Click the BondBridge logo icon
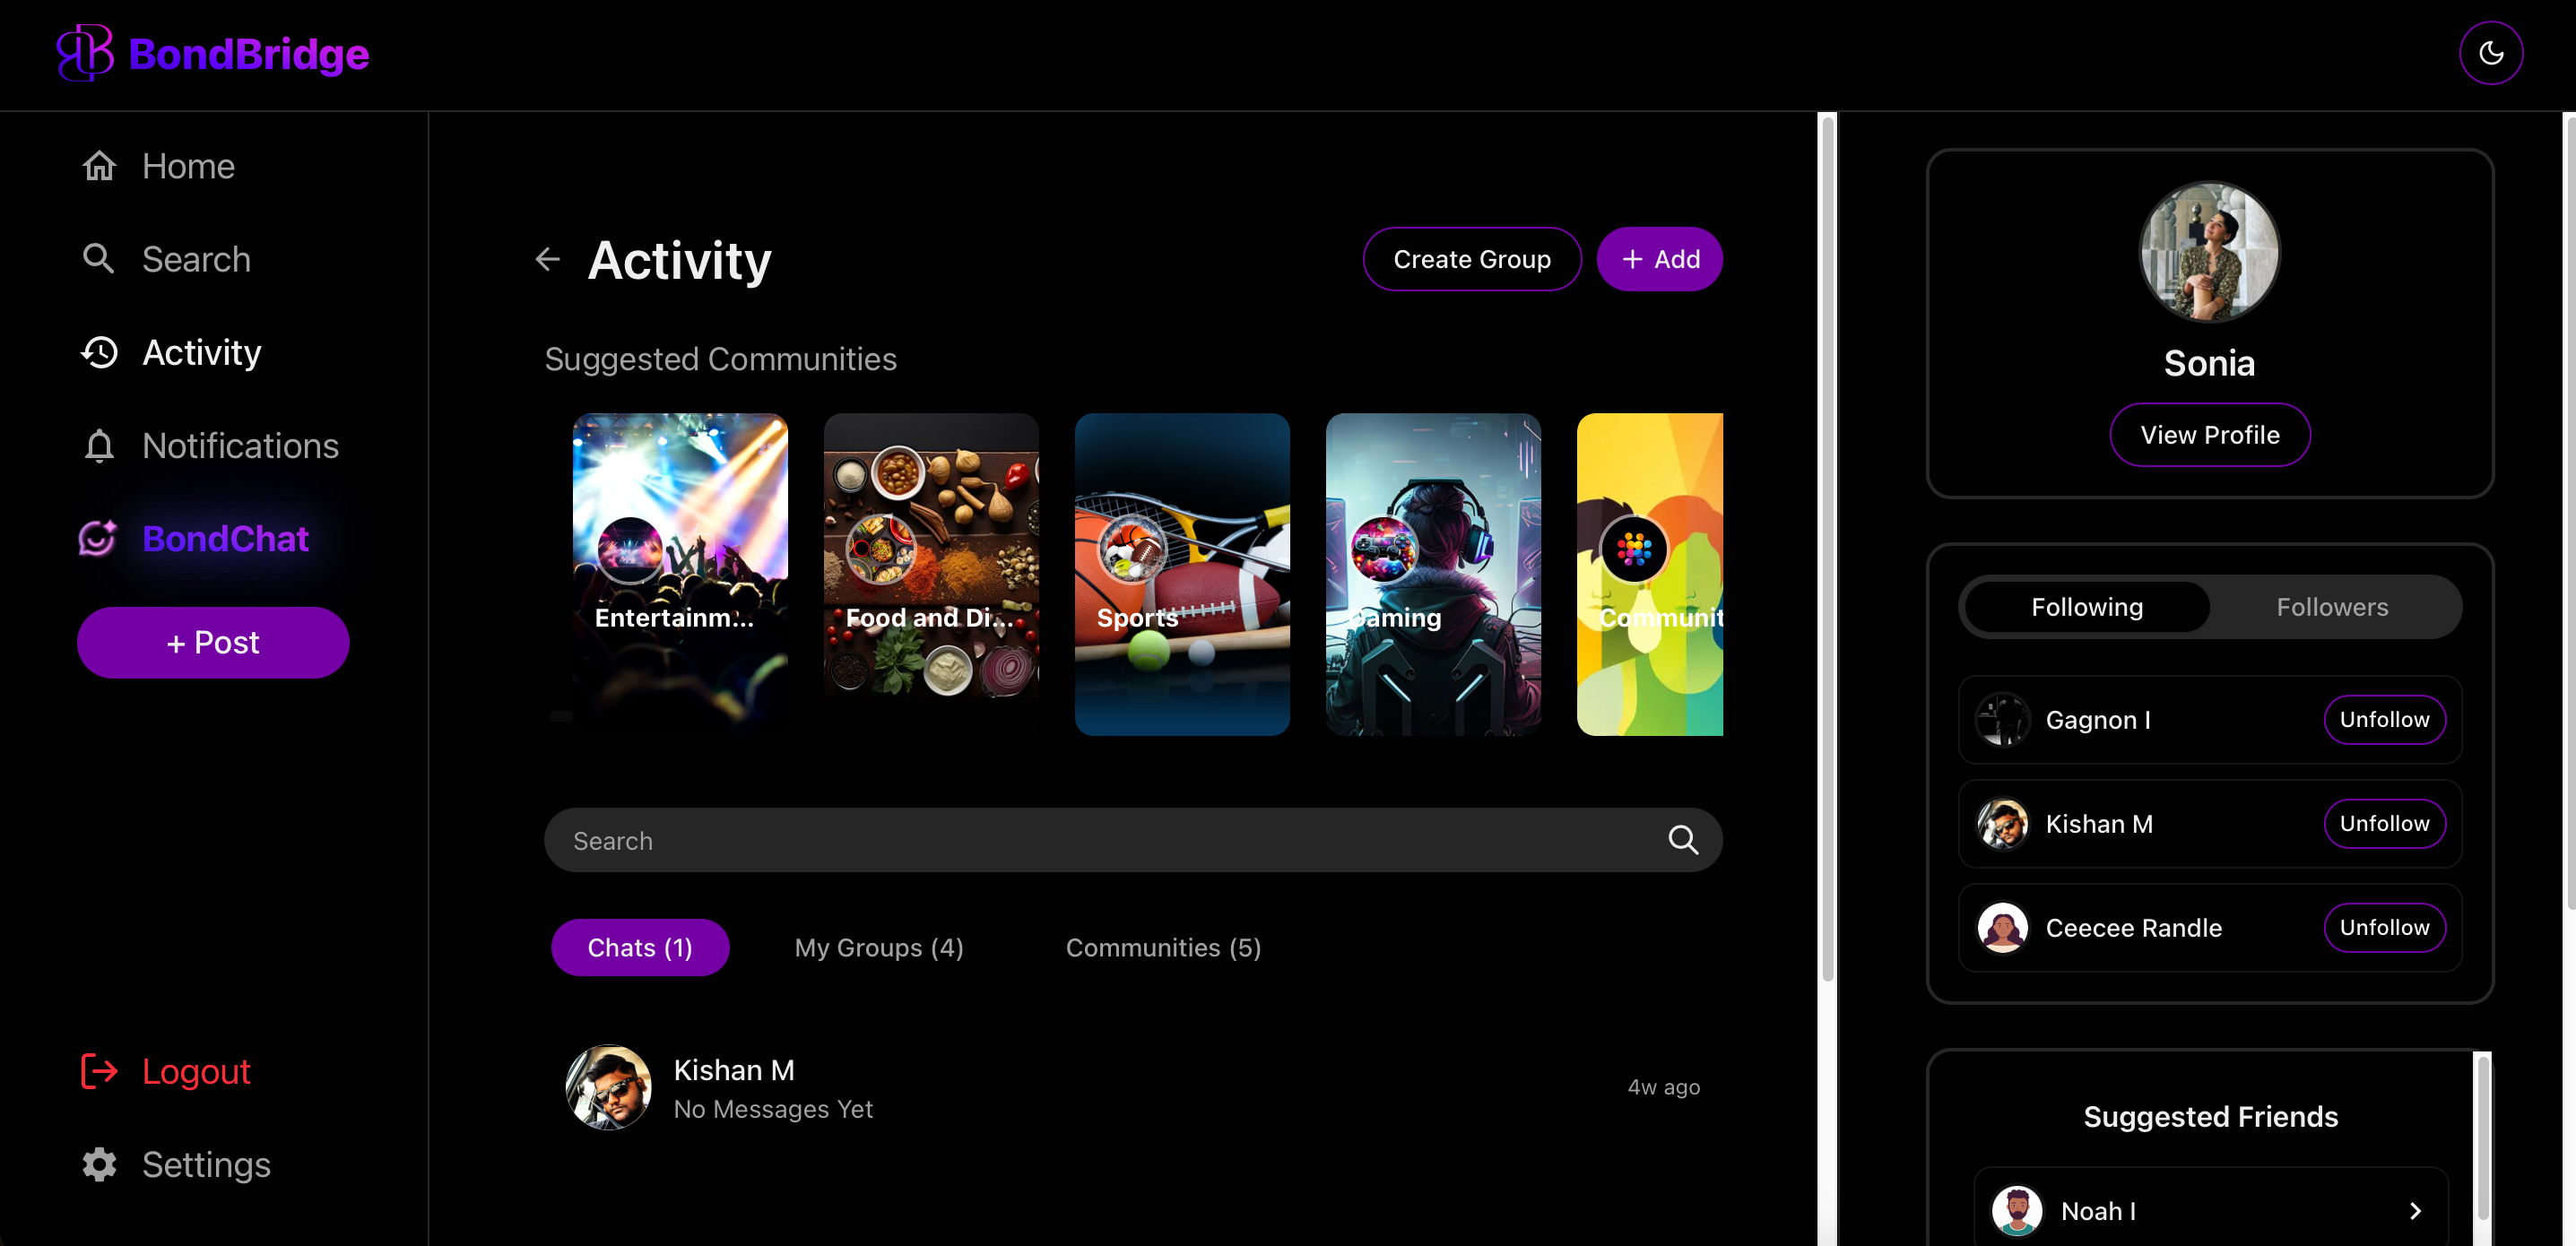Screen dimensions: 2576x1246 click(85, 53)
